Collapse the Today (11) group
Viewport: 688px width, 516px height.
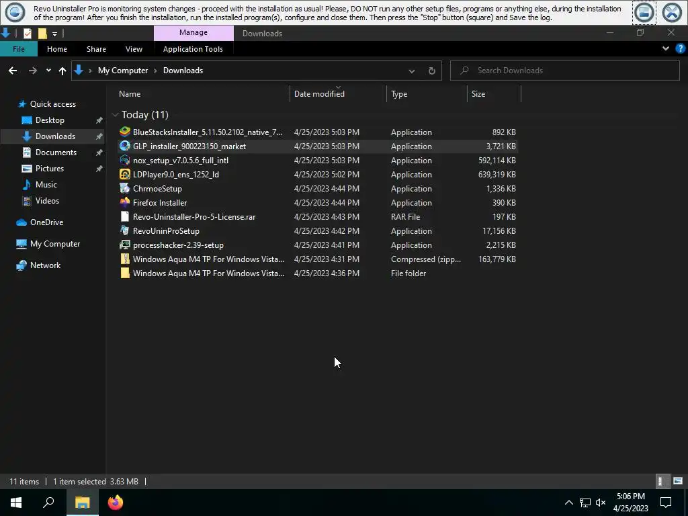[x=116, y=114]
